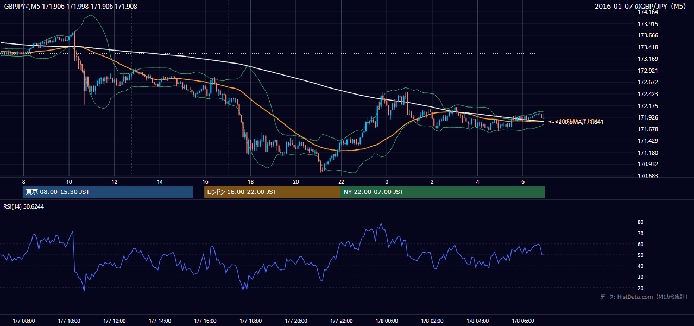The image size is (694, 326).
Task: Click the bottom time label 1/7 14:00
Action: (x=160, y=321)
